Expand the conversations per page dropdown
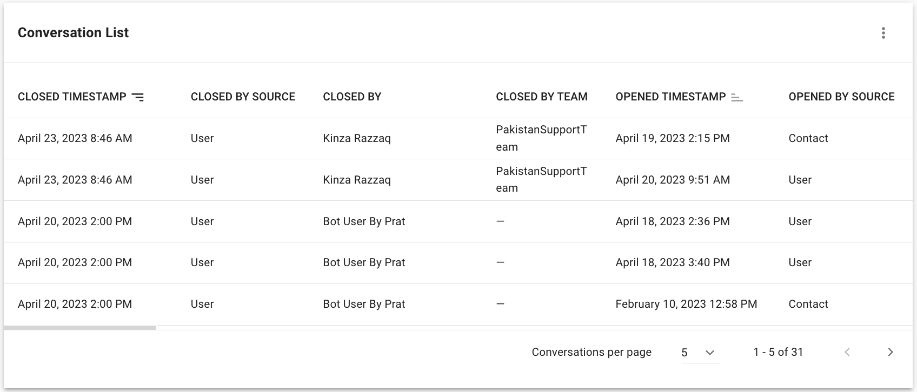The image size is (917, 392). [x=700, y=353]
